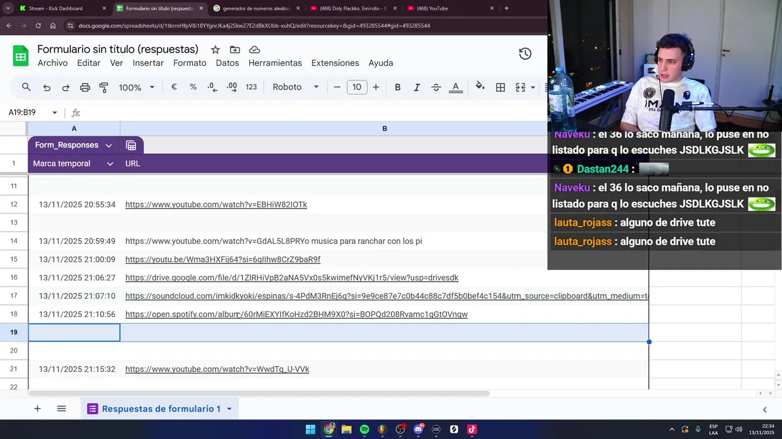Open the Windows Start menu
782x439 pixels.
tap(310, 429)
